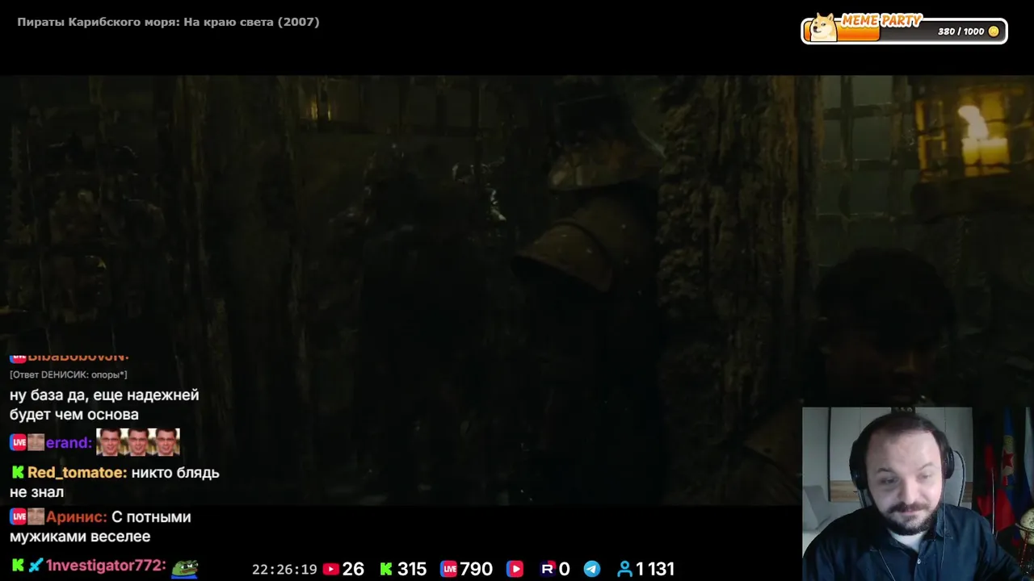Click the blue sword badge beside 1nvestigator772
Screen dimensions: 1034x581
(x=36, y=566)
